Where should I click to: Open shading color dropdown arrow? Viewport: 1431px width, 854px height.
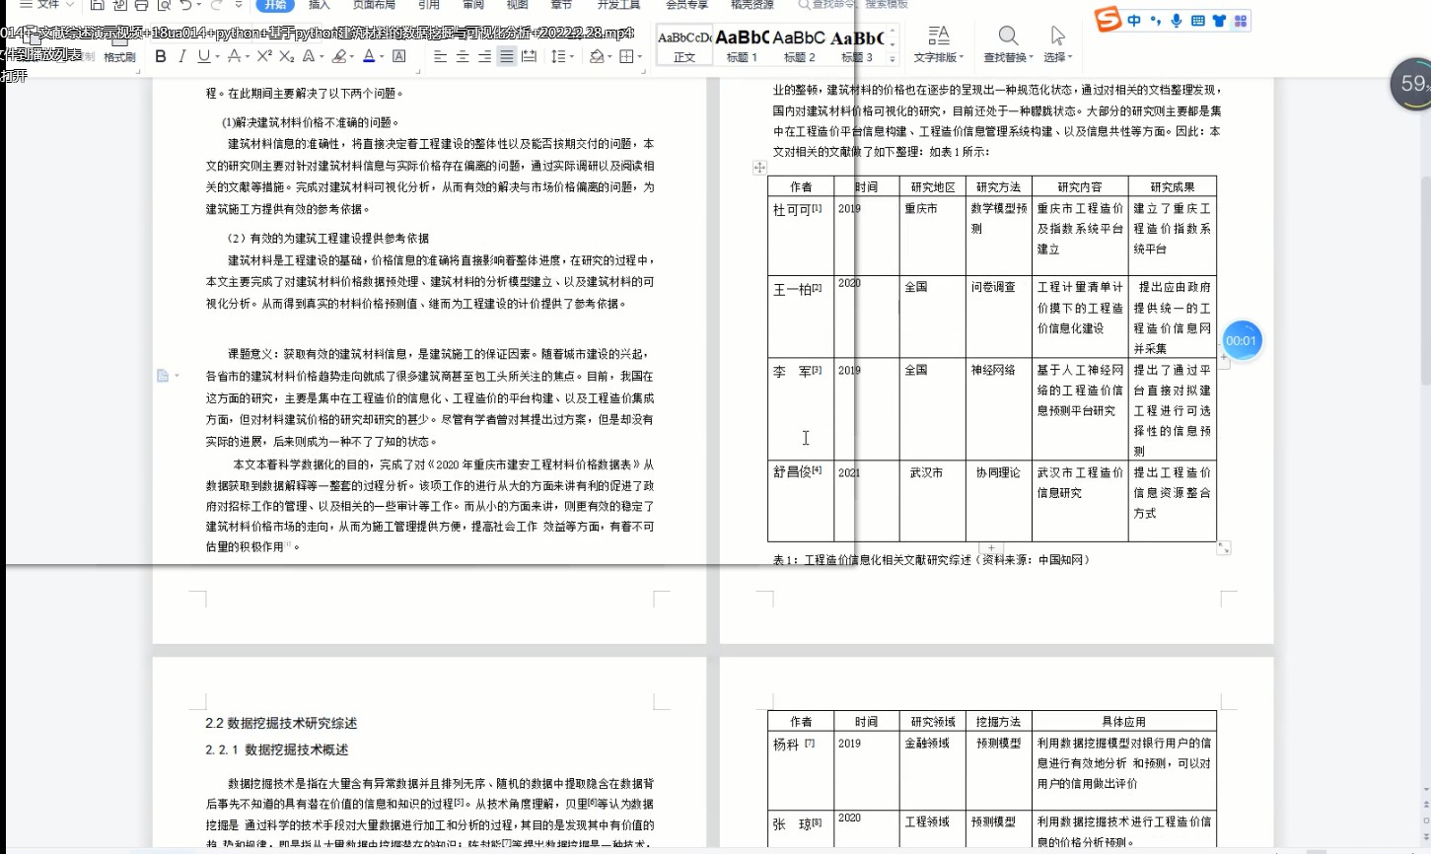[609, 57]
